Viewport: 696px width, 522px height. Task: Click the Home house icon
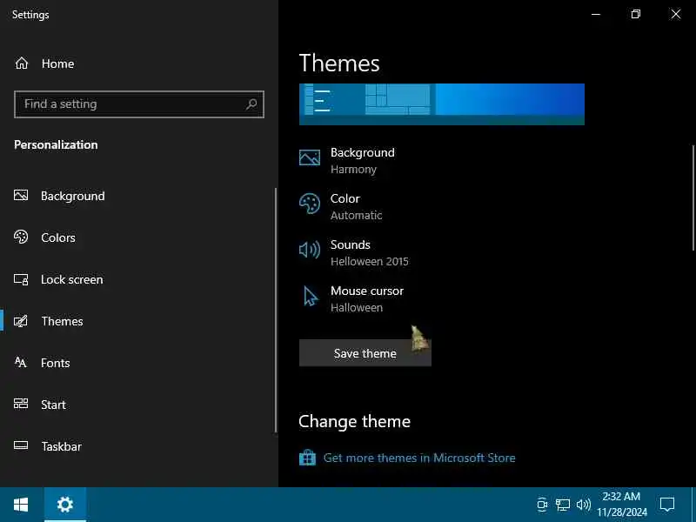tap(21, 64)
